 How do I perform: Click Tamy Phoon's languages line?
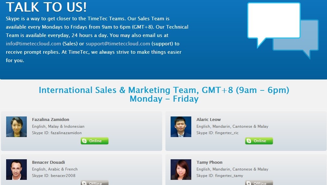pyautogui.click(x=232, y=169)
